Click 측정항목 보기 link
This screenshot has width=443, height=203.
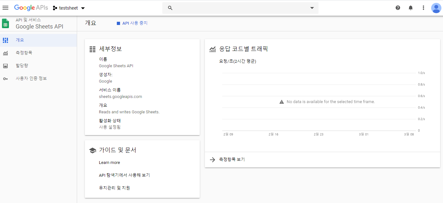pyautogui.click(x=232, y=159)
